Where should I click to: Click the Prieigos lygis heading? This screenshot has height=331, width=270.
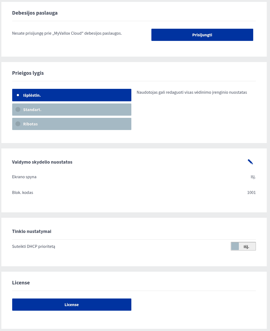[28, 73]
